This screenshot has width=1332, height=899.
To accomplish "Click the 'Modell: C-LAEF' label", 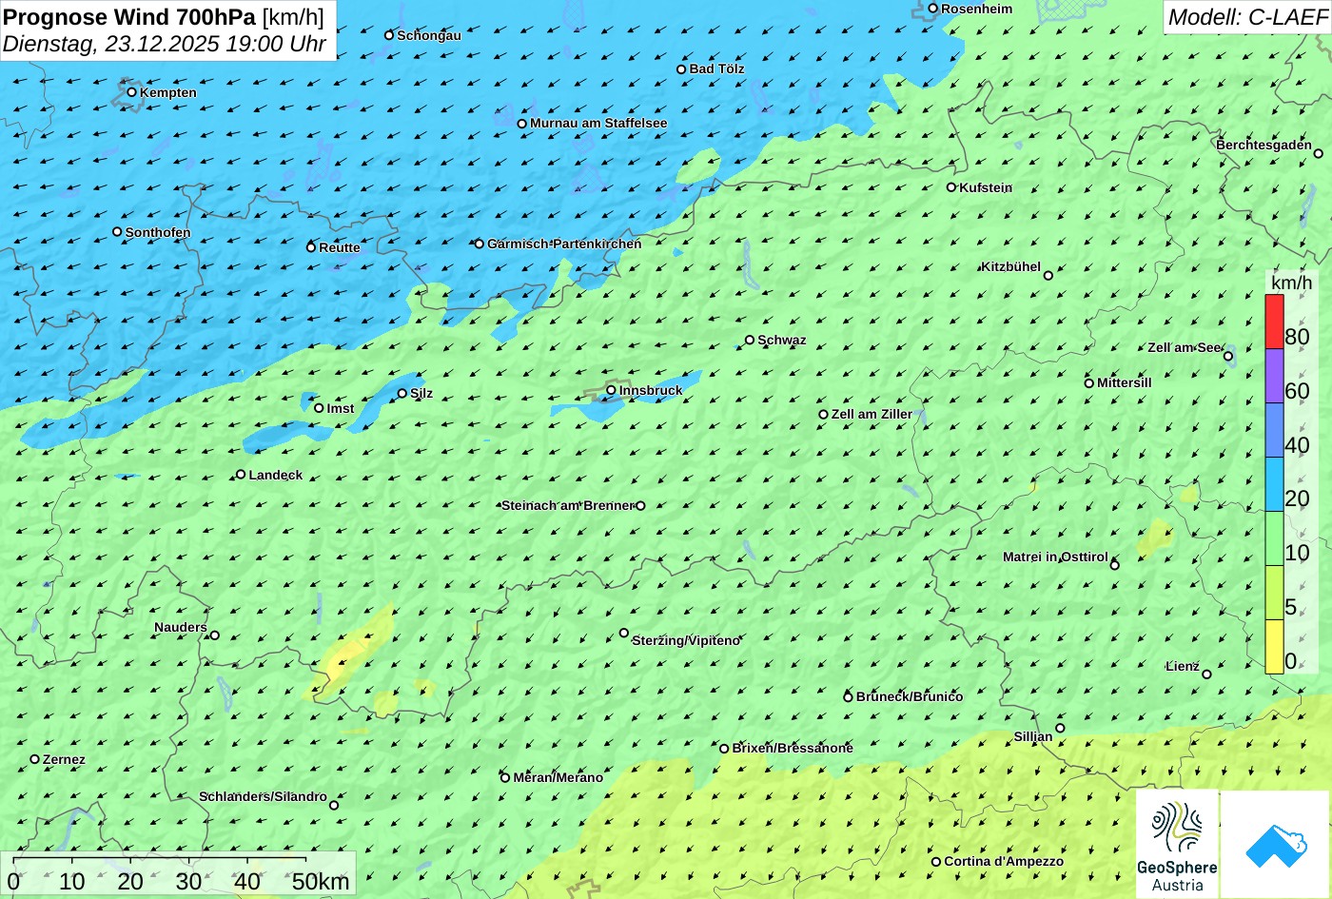I will tap(1247, 17).
